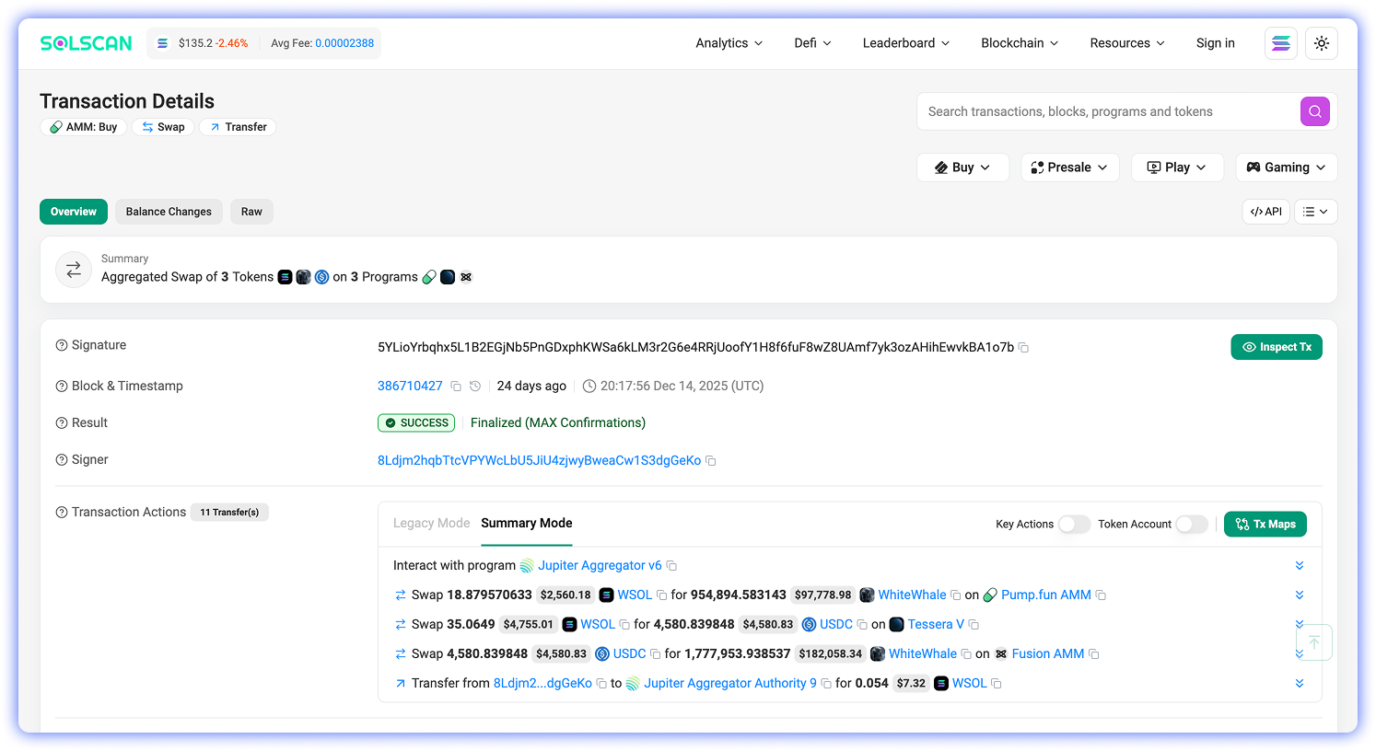Expand the Presale dropdown
This screenshot has width=1376, height=751.
pos(1069,168)
